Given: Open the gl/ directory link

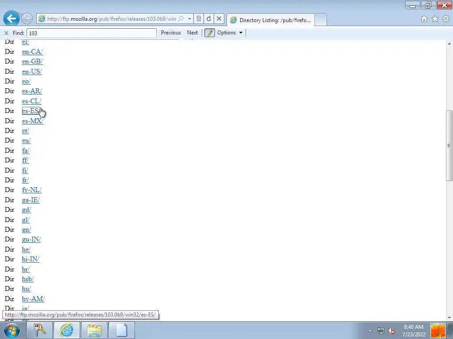Looking at the screenshot, I should pyautogui.click(x=26, y=220).
